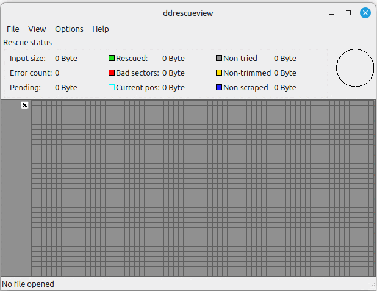This screenshot has width=377, height=291.
Task: Click the yellow Non-trimmed color swatch
Action: pos(219,73)
